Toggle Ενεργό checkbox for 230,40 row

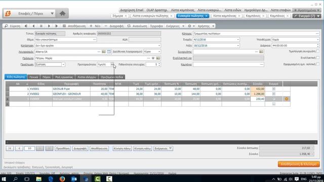[x=274, y=99]
